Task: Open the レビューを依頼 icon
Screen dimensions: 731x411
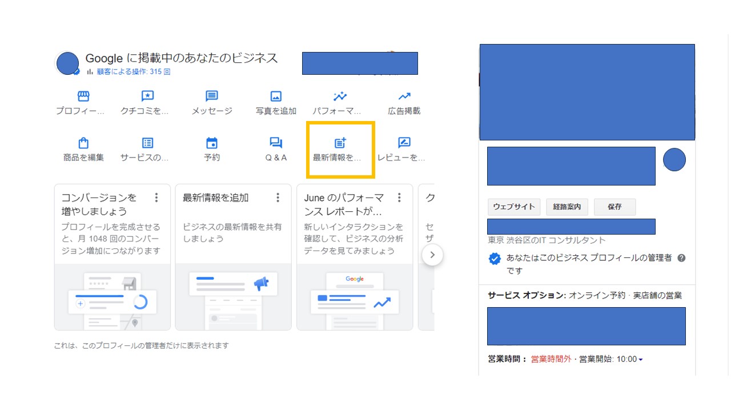Action: coord(404,143)
